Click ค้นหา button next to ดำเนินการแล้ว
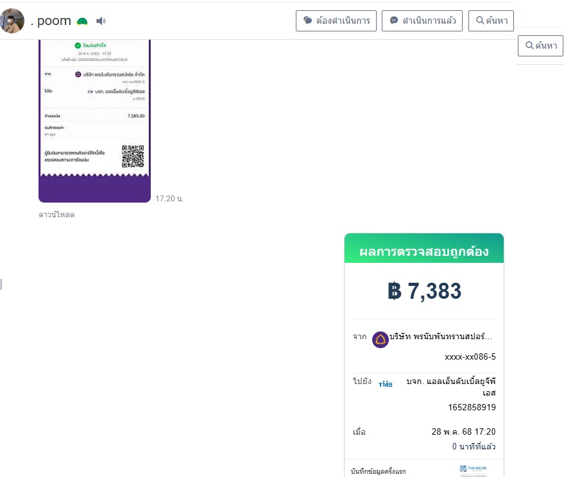 [x=491, y=21]
